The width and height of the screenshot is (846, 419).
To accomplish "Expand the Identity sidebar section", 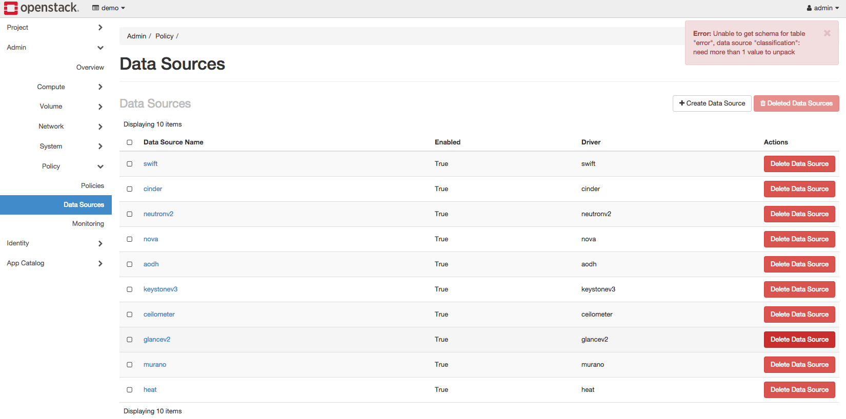I will pos(100,243).
